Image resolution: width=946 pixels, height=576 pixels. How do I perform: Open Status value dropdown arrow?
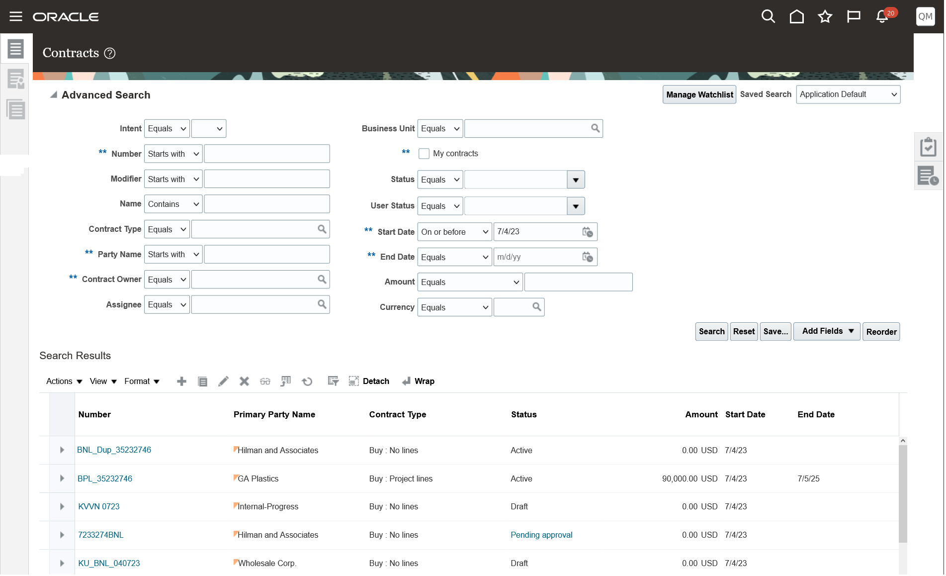pos(576,180)
